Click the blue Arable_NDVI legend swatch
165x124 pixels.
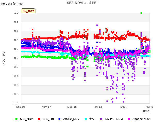pos(59,119)
